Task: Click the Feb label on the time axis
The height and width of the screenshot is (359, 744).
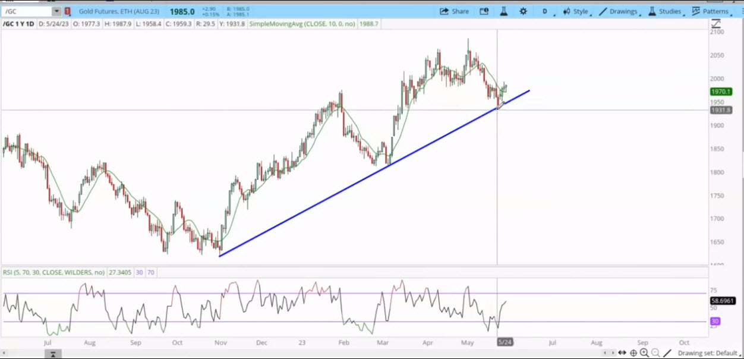Action: tap(343, 343)
